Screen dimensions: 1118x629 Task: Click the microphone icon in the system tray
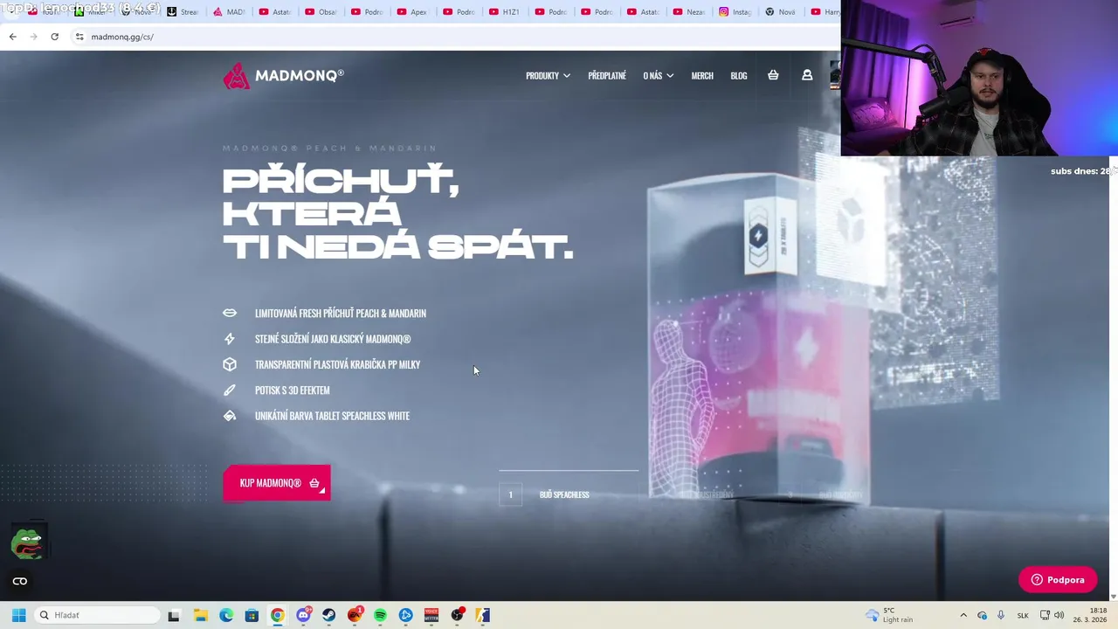pyautogui.click(x=1001, y=615)
